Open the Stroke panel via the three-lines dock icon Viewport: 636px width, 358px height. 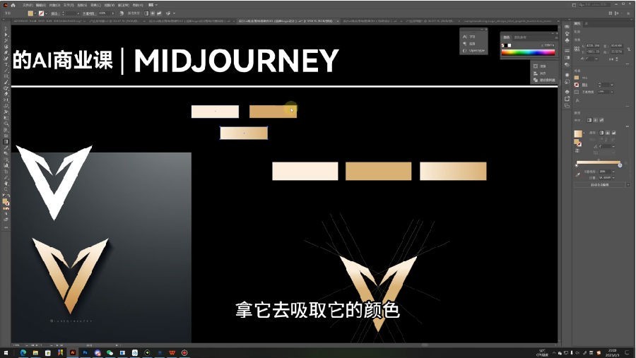567,50
